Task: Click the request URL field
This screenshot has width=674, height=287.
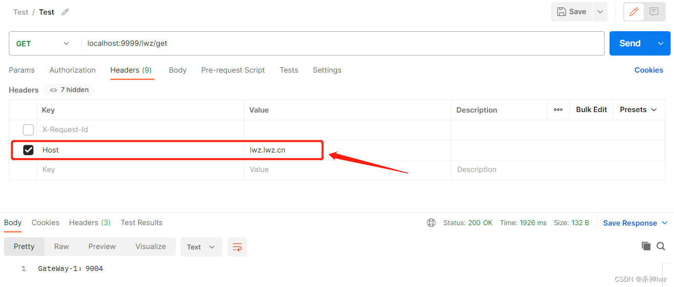Action: [343, 43]
